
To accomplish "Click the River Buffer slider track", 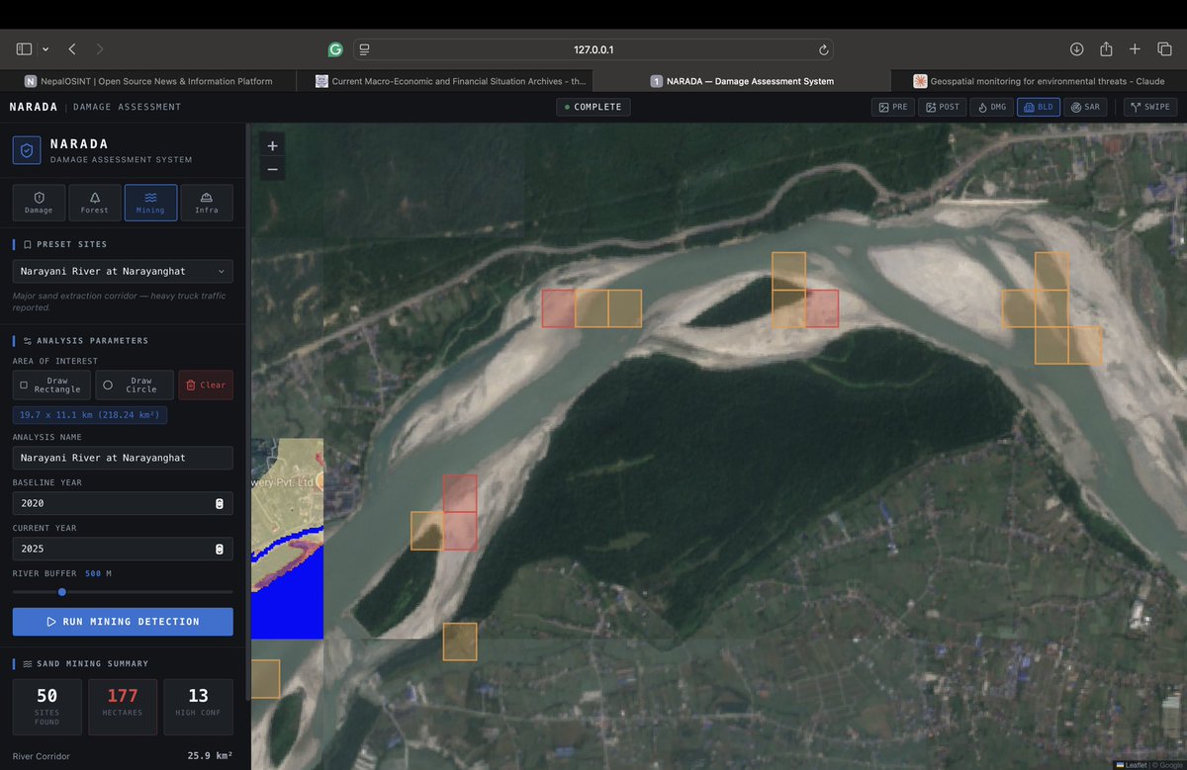I will [x=123, y=592].
